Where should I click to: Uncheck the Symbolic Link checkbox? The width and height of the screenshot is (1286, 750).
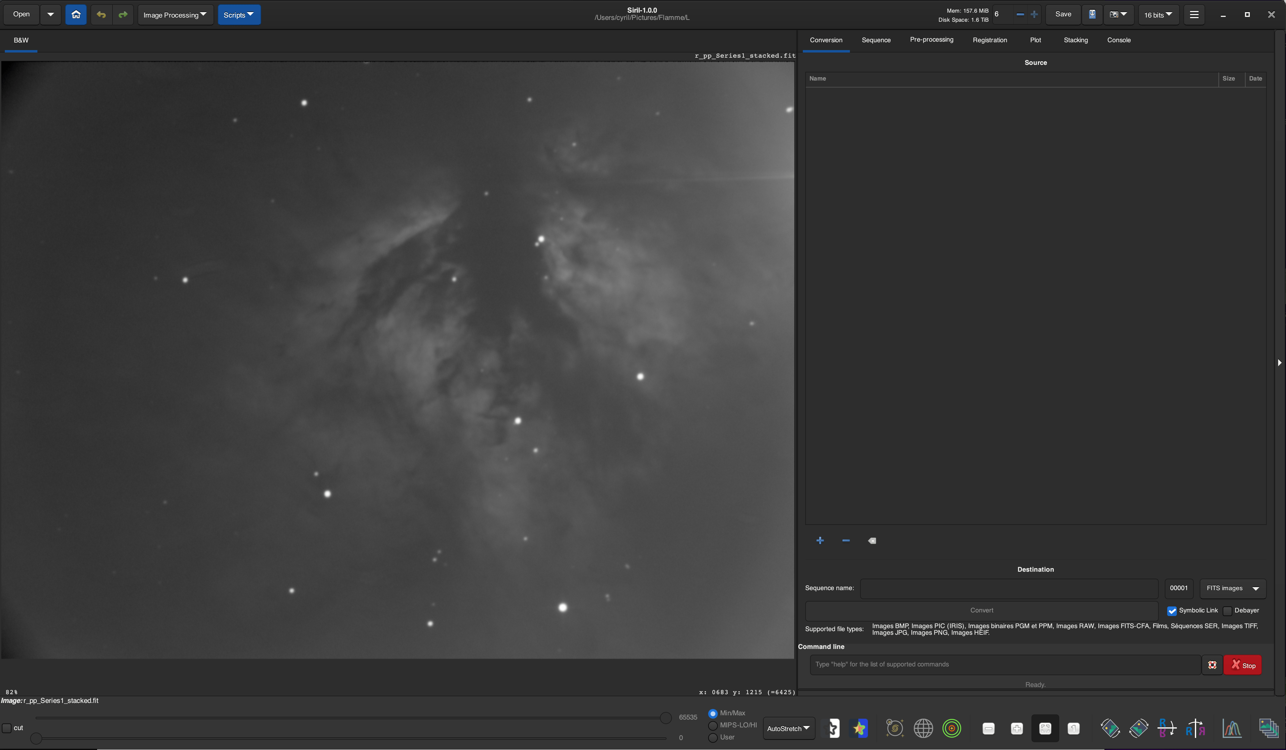click(1172, 611)
